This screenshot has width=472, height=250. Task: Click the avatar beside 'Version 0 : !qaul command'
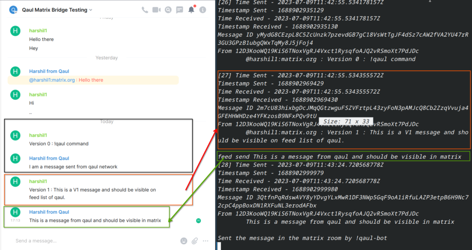(x=15, y=136)
